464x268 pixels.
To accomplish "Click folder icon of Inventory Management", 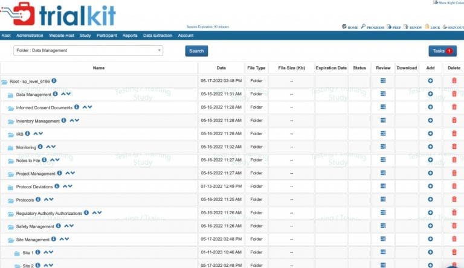I will (x=11, y=121).
